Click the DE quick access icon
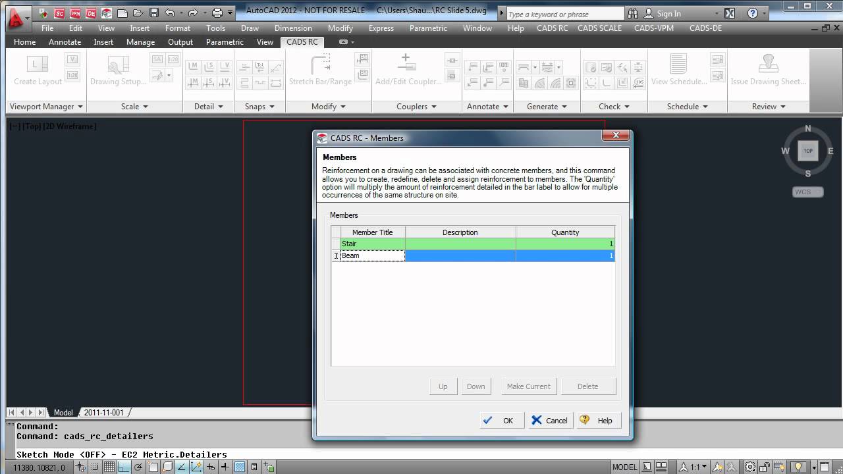The width and height of the screenshot is (843, 474). click(91, 13)
